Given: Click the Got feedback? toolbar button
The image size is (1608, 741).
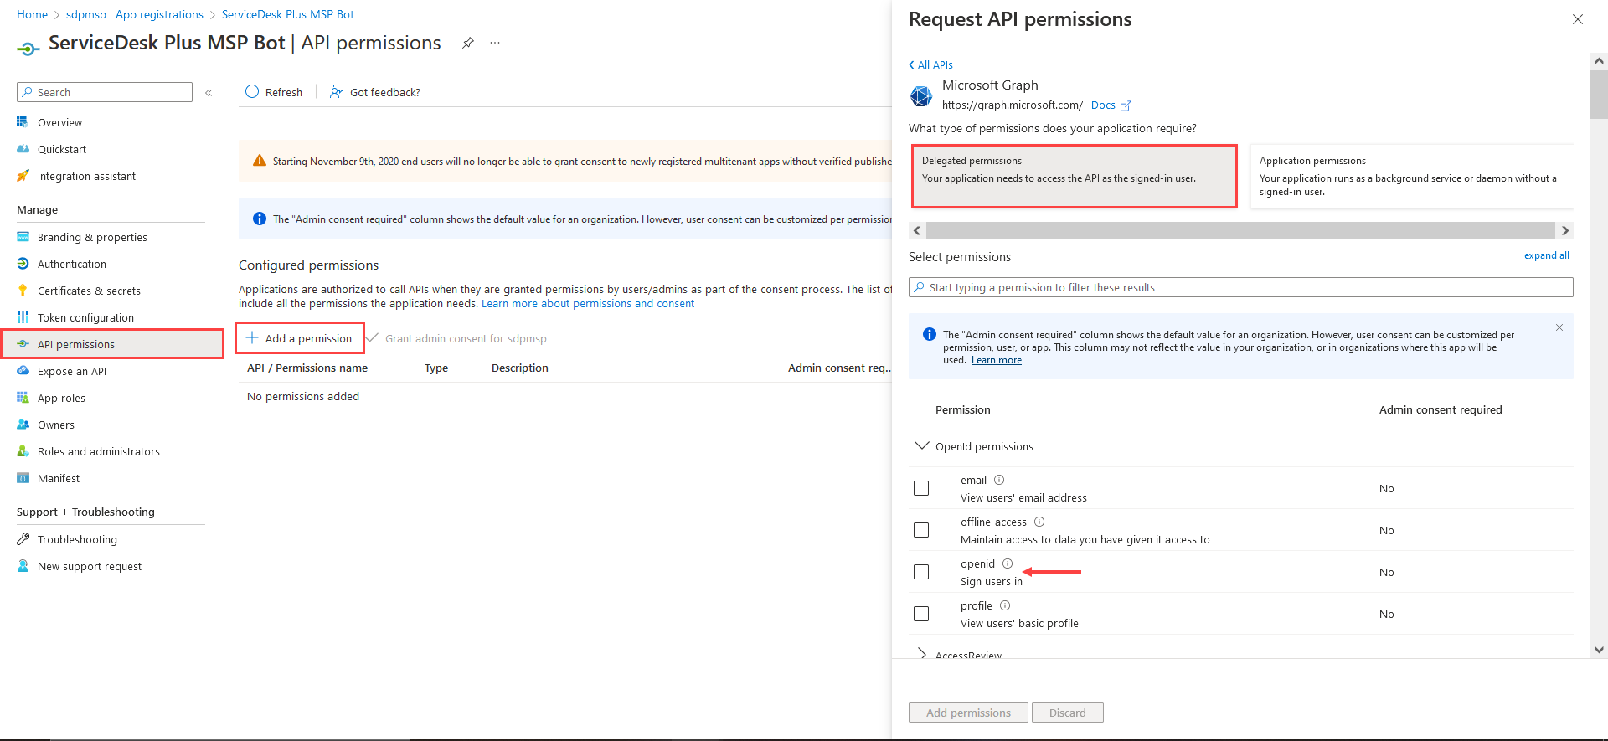Looking at the screenshot, I should 375,92.
